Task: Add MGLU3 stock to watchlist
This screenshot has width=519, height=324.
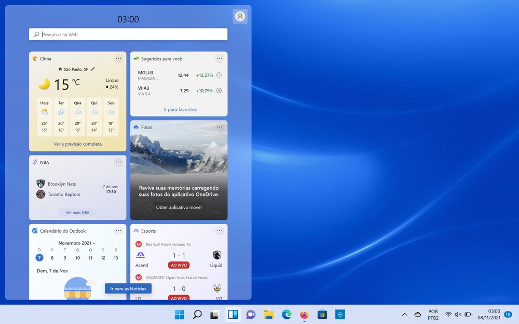Action: [219, 75]
